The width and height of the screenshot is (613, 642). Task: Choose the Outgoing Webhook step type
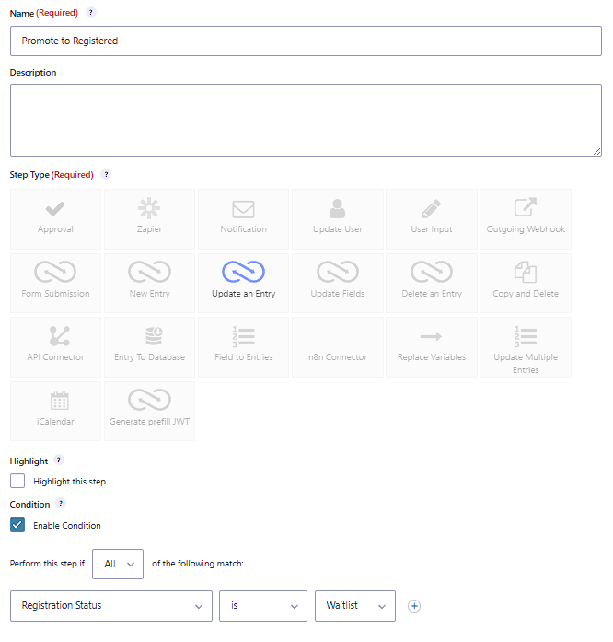pos(526,219)
